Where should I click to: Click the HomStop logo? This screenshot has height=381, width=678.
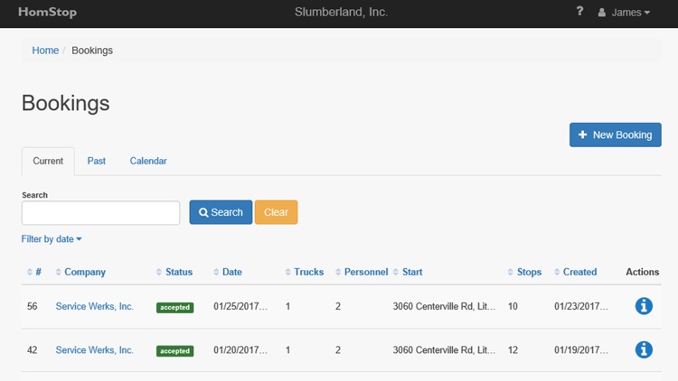[x=47, y=13]
